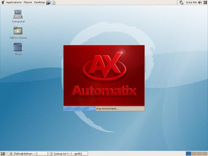
Task: Click the Show Desktop button in bottom panel
Action: (3, 154)
